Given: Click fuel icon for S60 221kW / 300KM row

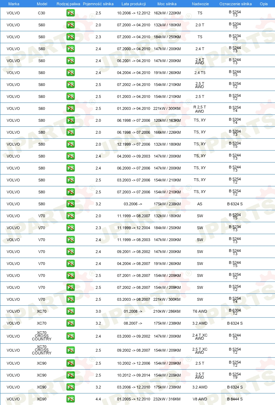Looking at the screenshot, I should 70,108.
